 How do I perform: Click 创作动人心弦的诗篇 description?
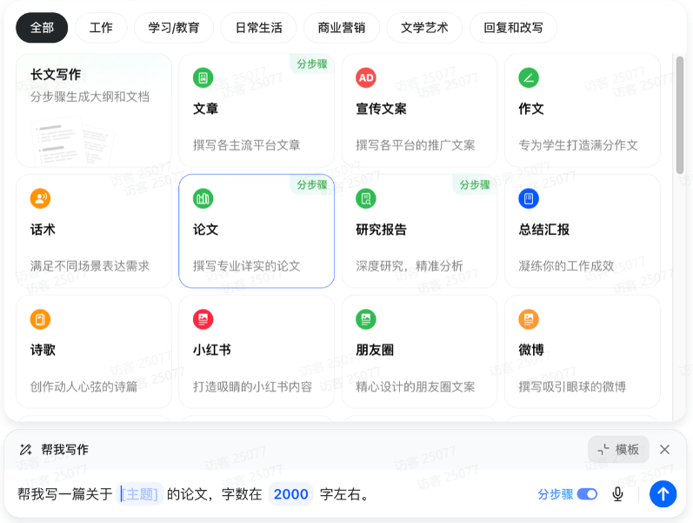coord(84,386)
